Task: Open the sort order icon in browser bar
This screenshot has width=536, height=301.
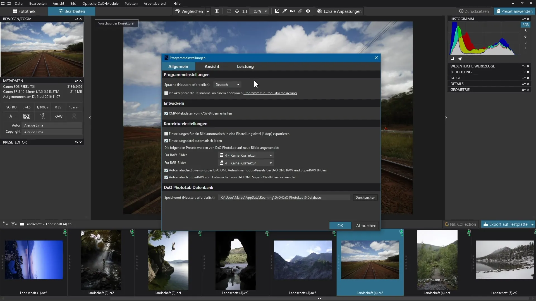Action: pos(5,224)
